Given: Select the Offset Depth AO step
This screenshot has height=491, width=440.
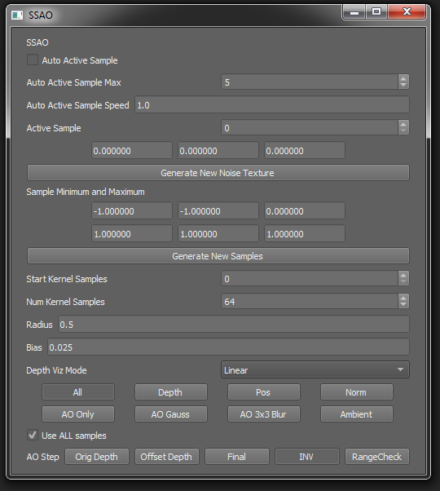Looking at the screenshot, I should [167, 457].
